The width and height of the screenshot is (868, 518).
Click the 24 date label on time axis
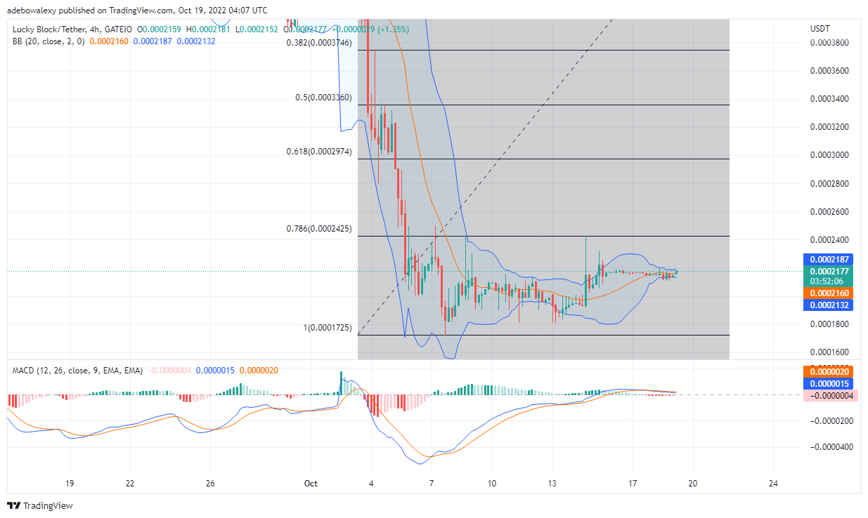point(774,484)
